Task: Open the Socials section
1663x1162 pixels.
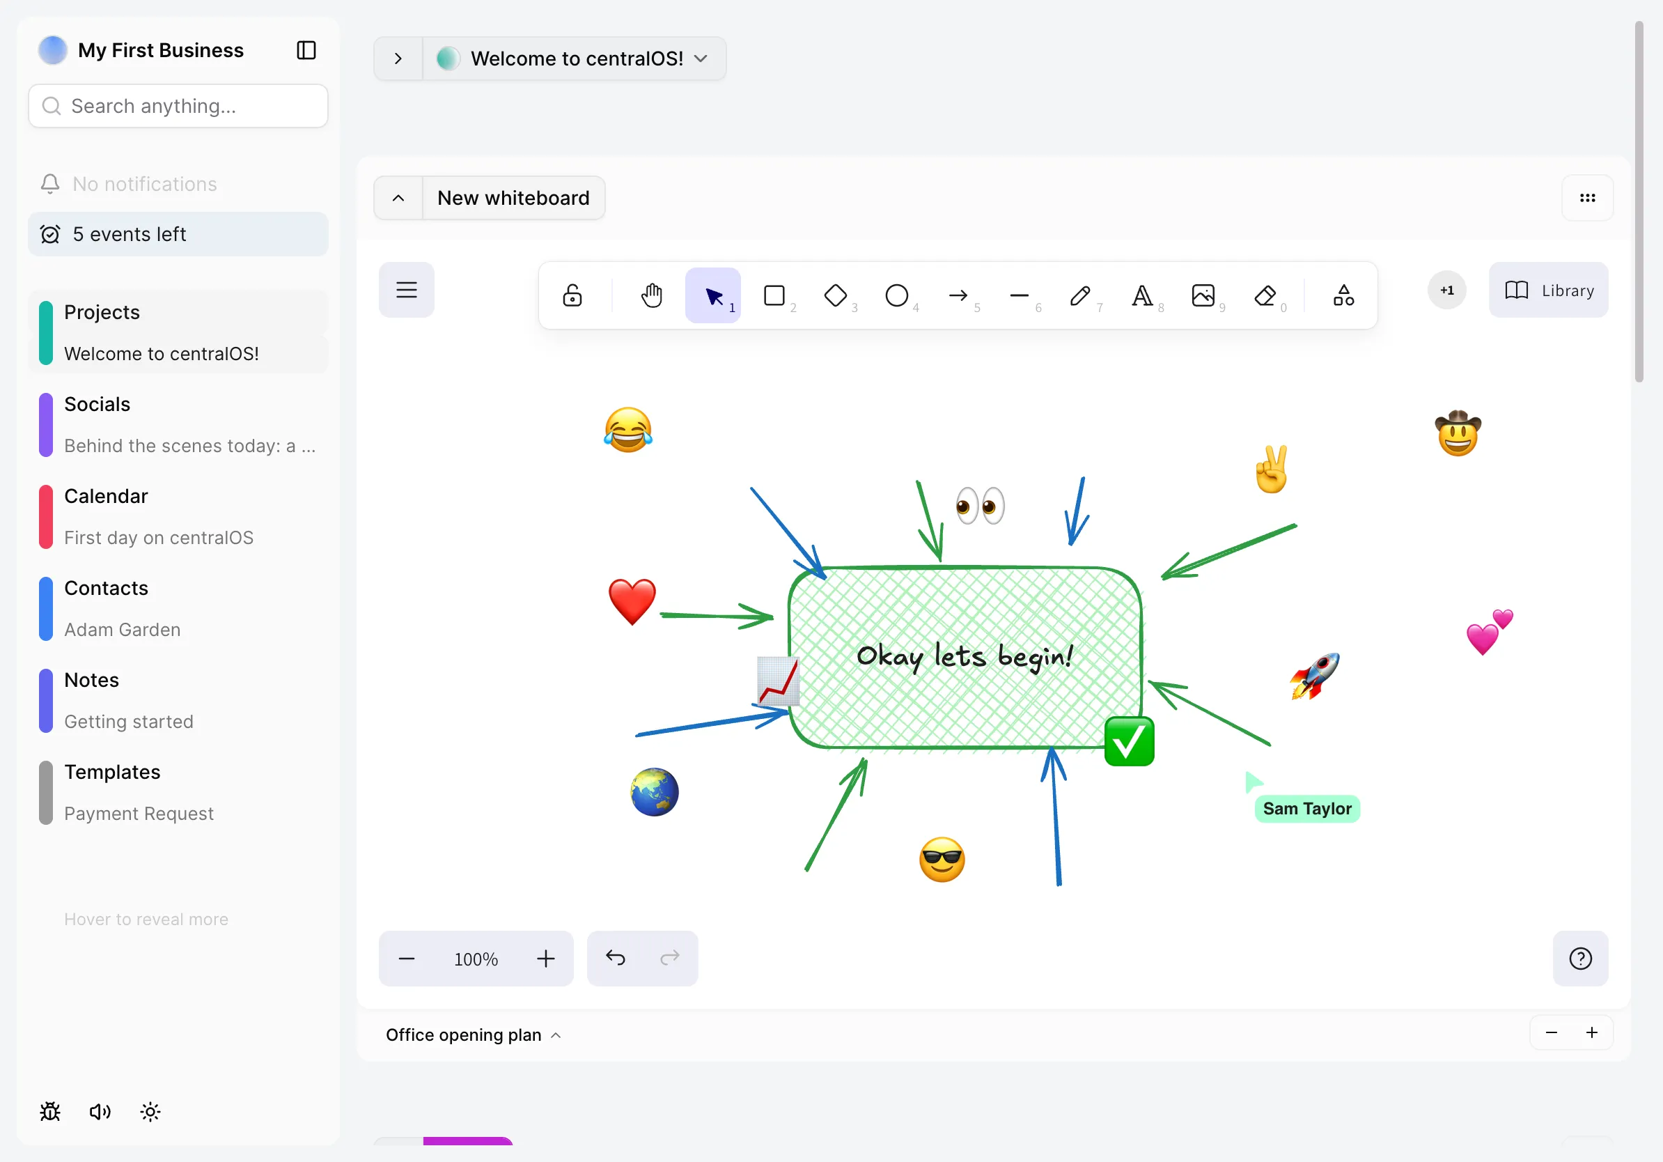Action: coord(97,404)
